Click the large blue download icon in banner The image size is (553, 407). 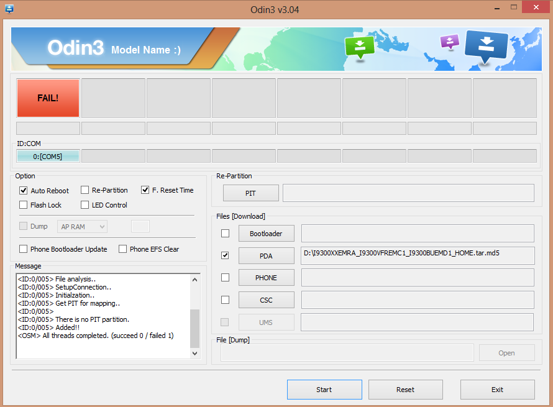click(487, 47)
